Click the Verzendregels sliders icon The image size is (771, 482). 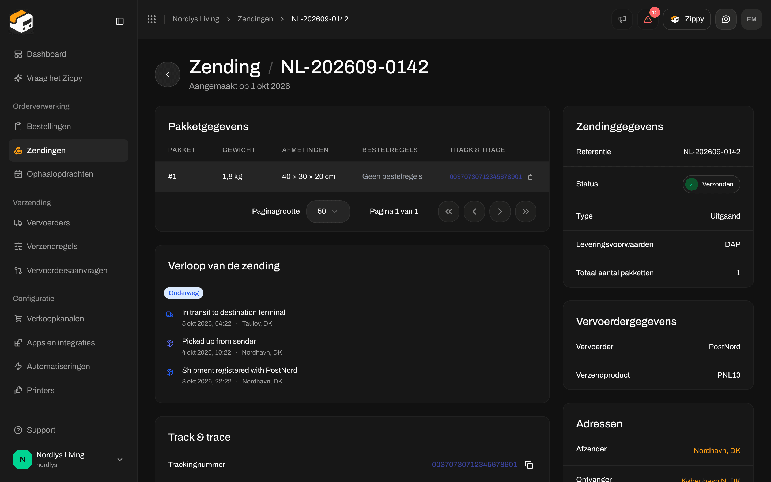[x=18, y=246]
